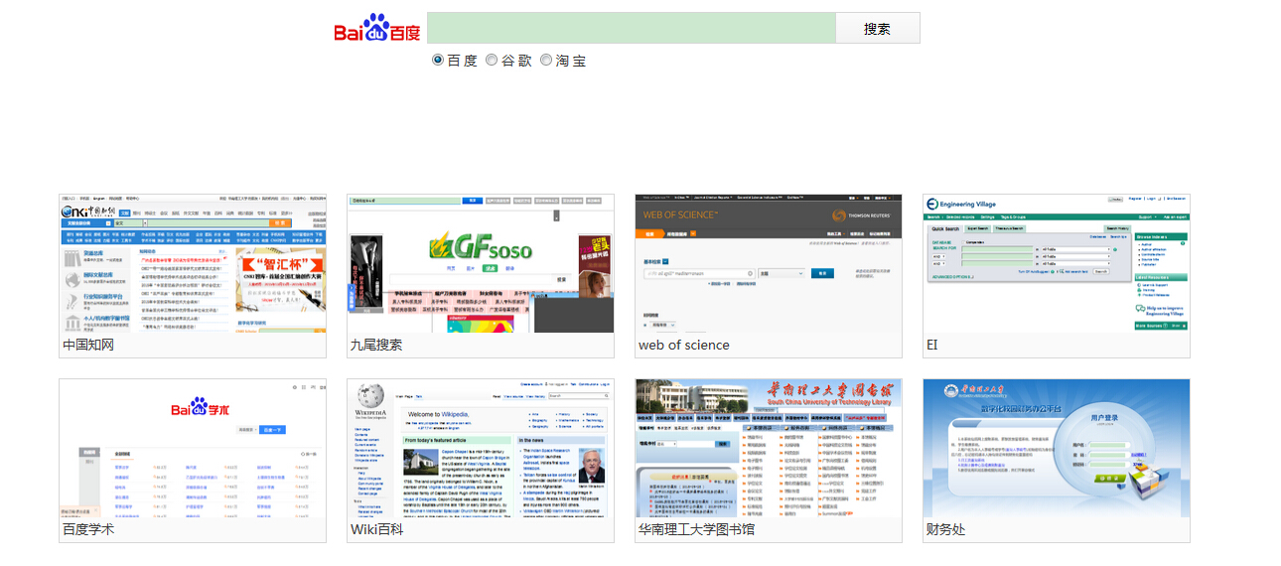This screenshot has width=1281, height=566.
Task: Click the 搜索 search button
Action: pos(878,28)
